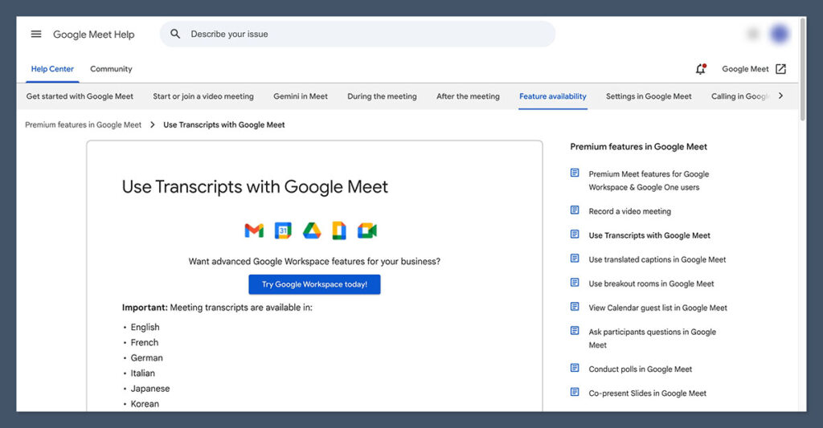Open the Gemini in Meet tab
The image size is (823, 428).
301,96
